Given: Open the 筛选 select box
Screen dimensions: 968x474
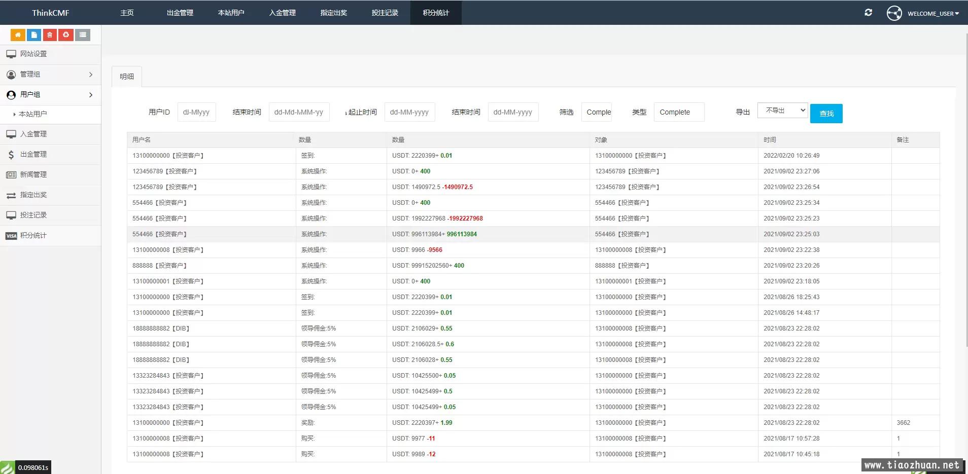Looking at the screenshot, I should click(597, 112).
